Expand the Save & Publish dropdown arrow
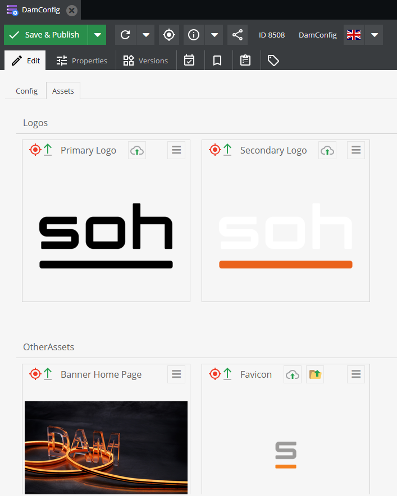The height and width of the screenshot is (496, 397). (97, 35)
